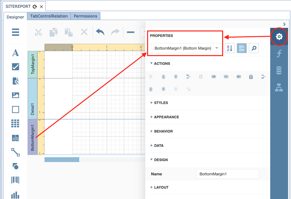Toggle alphabetical sort of properties
Screen dimensions: 291x199
coord(230,48)
